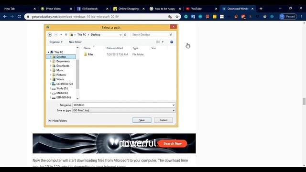The image size is (306, 172).
Task: Open help with the question mark icon
Action: (x=172, y=42)
